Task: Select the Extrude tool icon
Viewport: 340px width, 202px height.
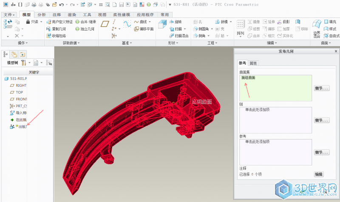Action: pyautogui.click(x=162, y=24)
